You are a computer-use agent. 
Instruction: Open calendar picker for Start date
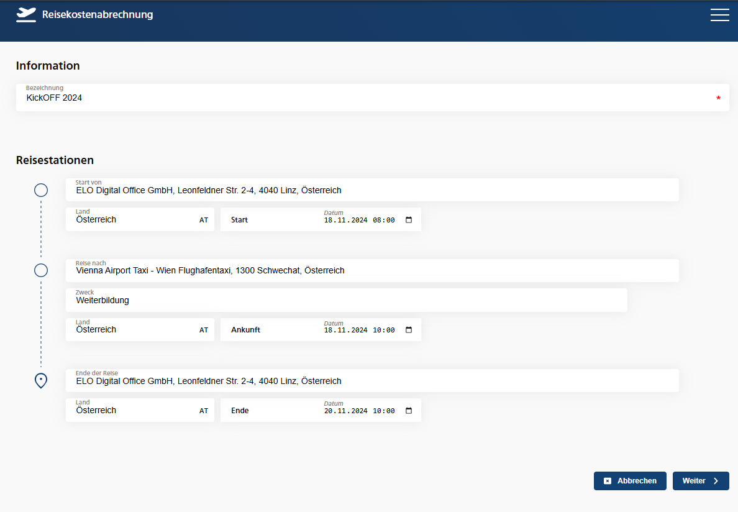(x=409, y=220)
